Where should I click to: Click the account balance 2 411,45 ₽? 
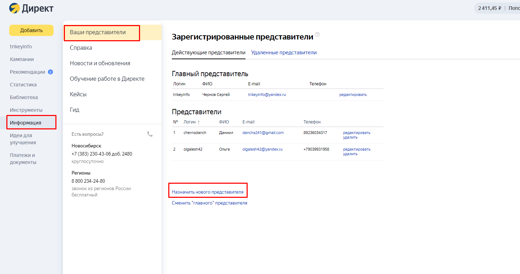489,8
